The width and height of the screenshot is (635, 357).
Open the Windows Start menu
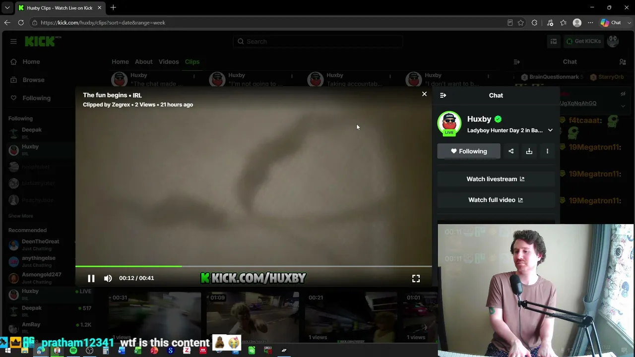tap(7, 351)
